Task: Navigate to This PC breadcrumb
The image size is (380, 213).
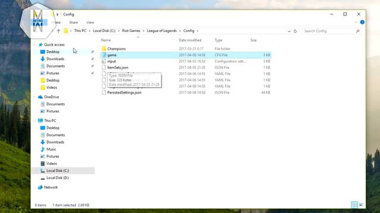Action: click(x=80, y=31)
